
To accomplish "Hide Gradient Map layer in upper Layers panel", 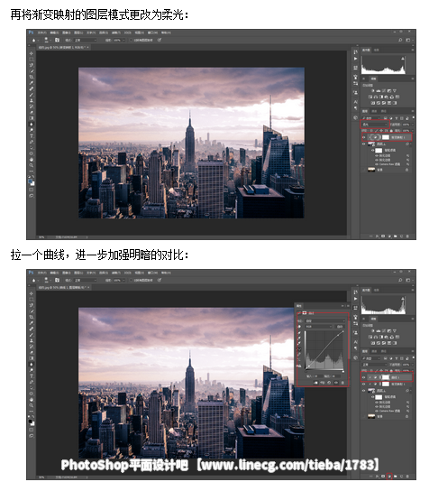I will coord(364,137).
